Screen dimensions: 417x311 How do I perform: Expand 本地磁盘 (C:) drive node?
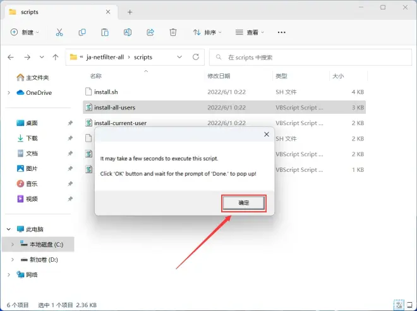(x=13, y=244)
